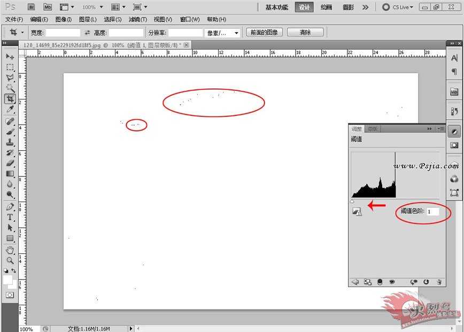Select the Magic Wand tool
The image size is (464, 332).
[x=10, y=88]
